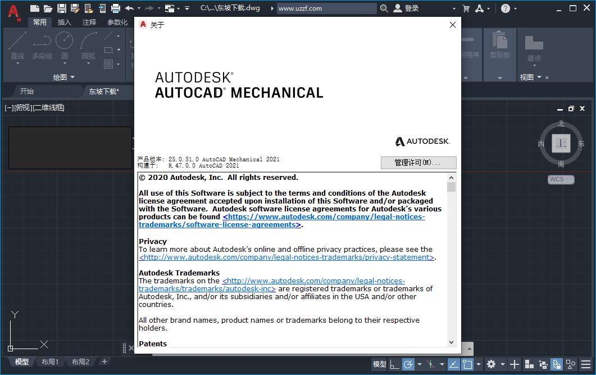Open the privacy-statement link

point(286,257)
